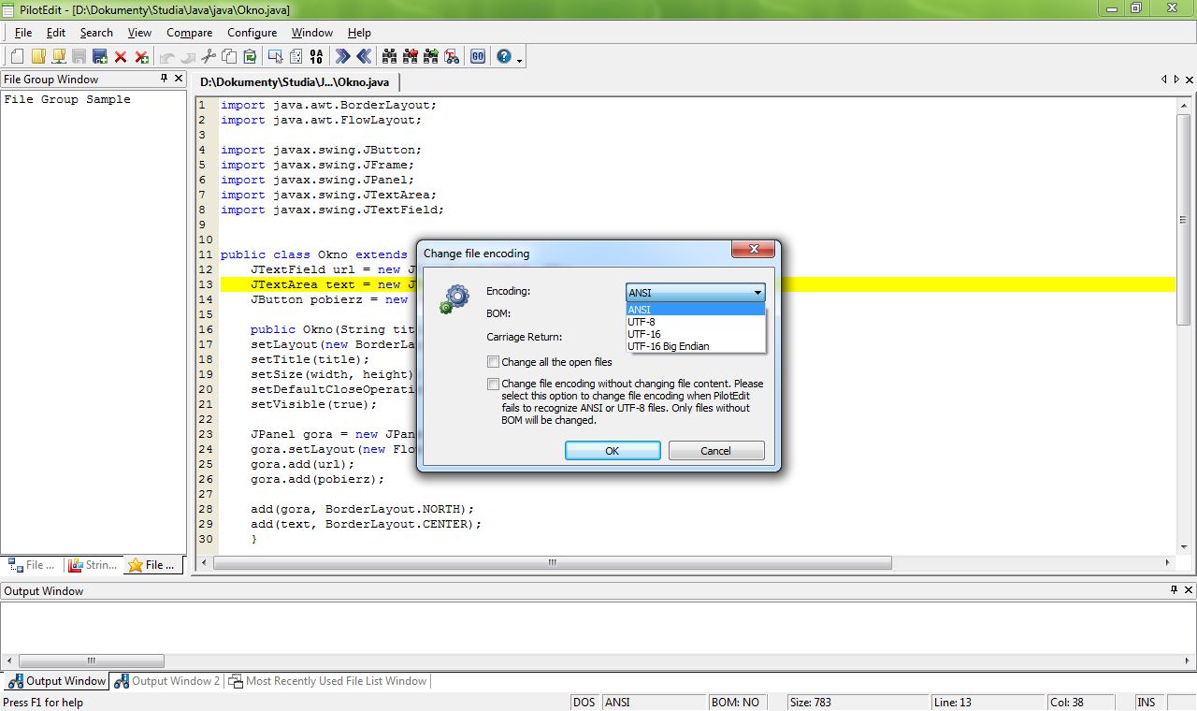Open the Compare menu
Image resolution: width=1197 pixels, height=711 pixels.
[190, 32]
